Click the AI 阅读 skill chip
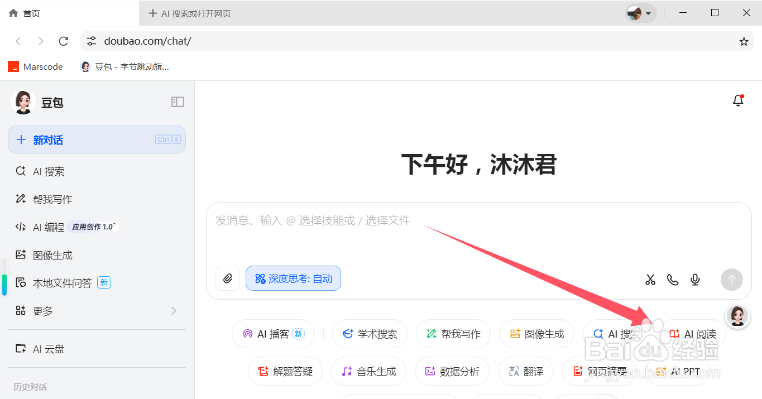The image size is (762, 399). pyautogui.click(x=692, y=334)
